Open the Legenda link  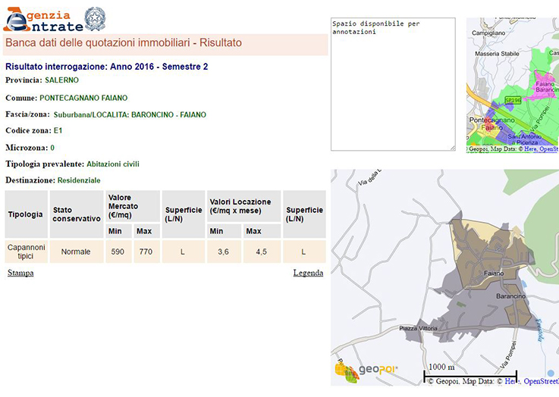[x=308, y=273]
